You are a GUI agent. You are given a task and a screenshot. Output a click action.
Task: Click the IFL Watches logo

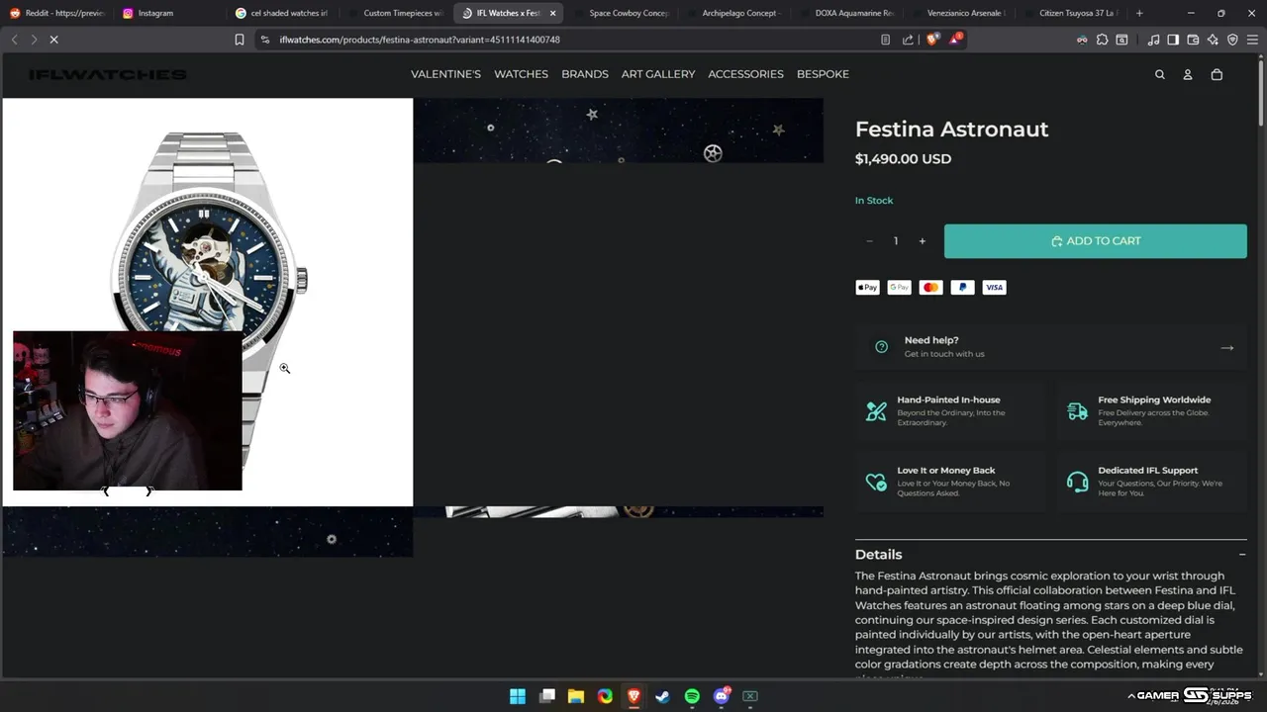(108, 74)
